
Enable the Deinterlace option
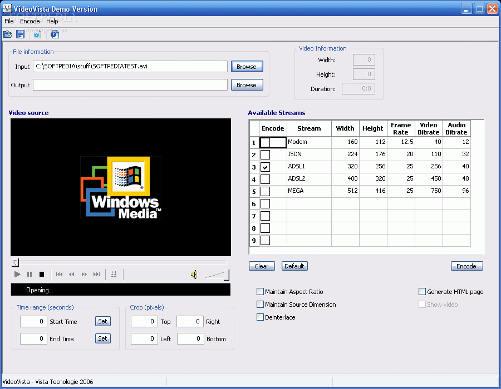(x=260, y=317)
